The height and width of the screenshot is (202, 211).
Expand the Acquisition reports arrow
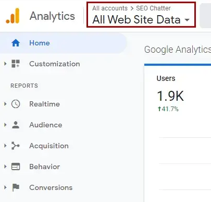pos(5,146)
